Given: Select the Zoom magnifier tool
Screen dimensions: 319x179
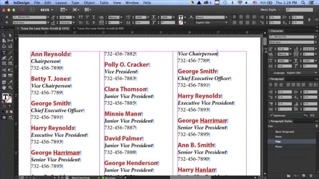Looking at the screenshot, I should pos(10,88).
